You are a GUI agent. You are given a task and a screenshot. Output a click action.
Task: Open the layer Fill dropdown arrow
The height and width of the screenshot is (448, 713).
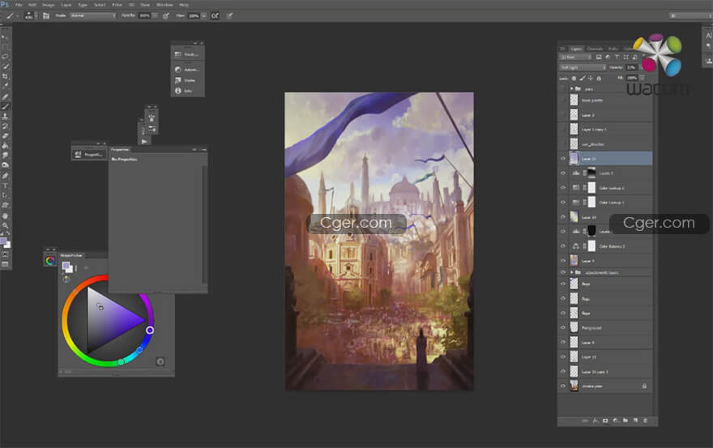point(642,79)
